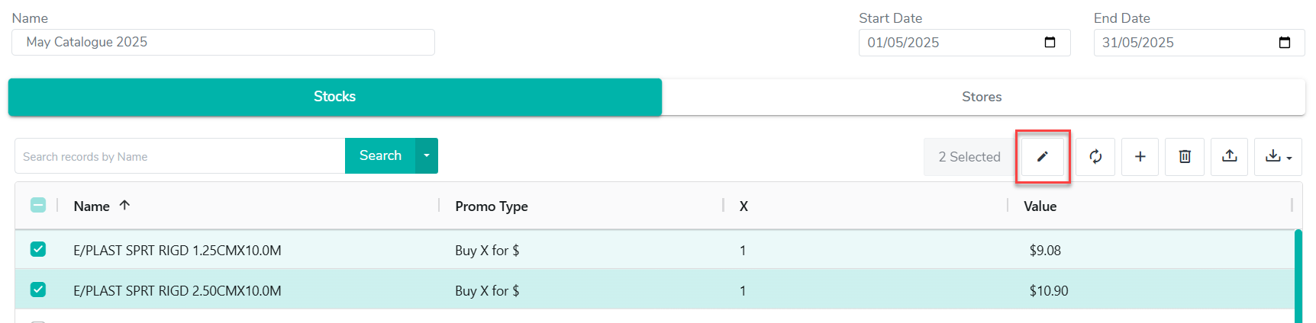This screenshot has width=1316, height=323.
Task: Open Start Date calendar picker icon
Action: (1050, 43)
